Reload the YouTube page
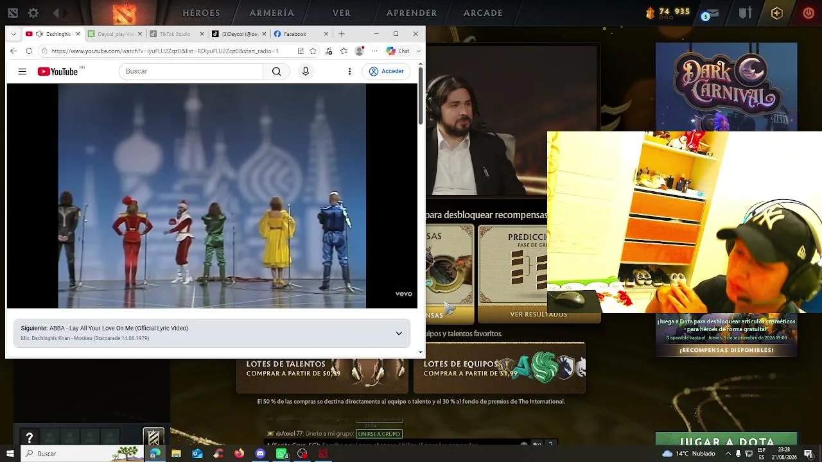Screen dimensions: 822x462 tap(29, 51)
